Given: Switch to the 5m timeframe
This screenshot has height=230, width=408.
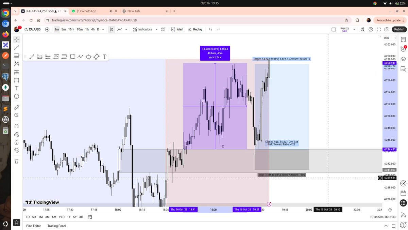Looking at the screenshot, I should [64, 29].
